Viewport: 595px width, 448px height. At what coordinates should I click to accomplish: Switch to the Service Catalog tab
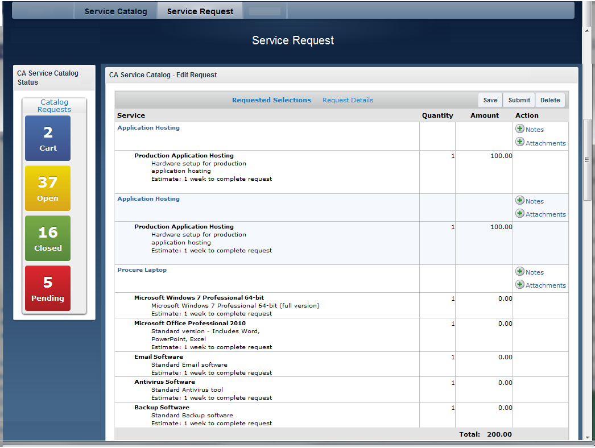[115, 11]
